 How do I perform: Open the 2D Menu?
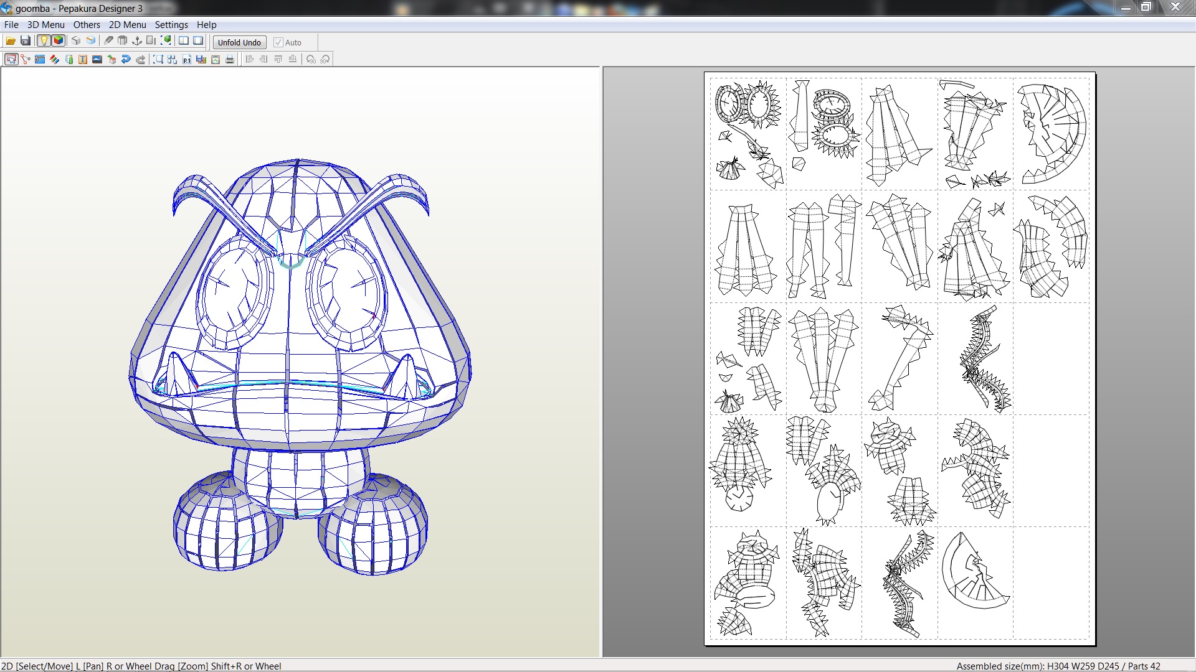point(127,25)
